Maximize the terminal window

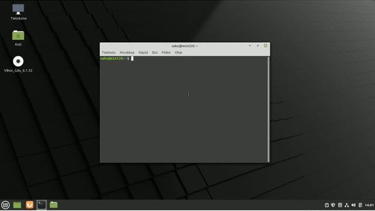pos(258,46)
